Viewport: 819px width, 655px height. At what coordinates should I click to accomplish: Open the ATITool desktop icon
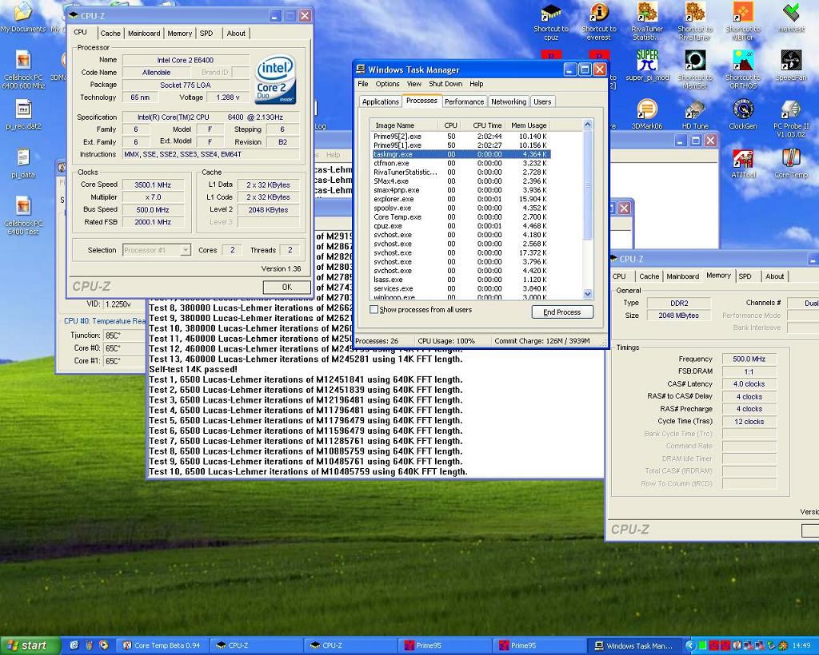point(743,164)
